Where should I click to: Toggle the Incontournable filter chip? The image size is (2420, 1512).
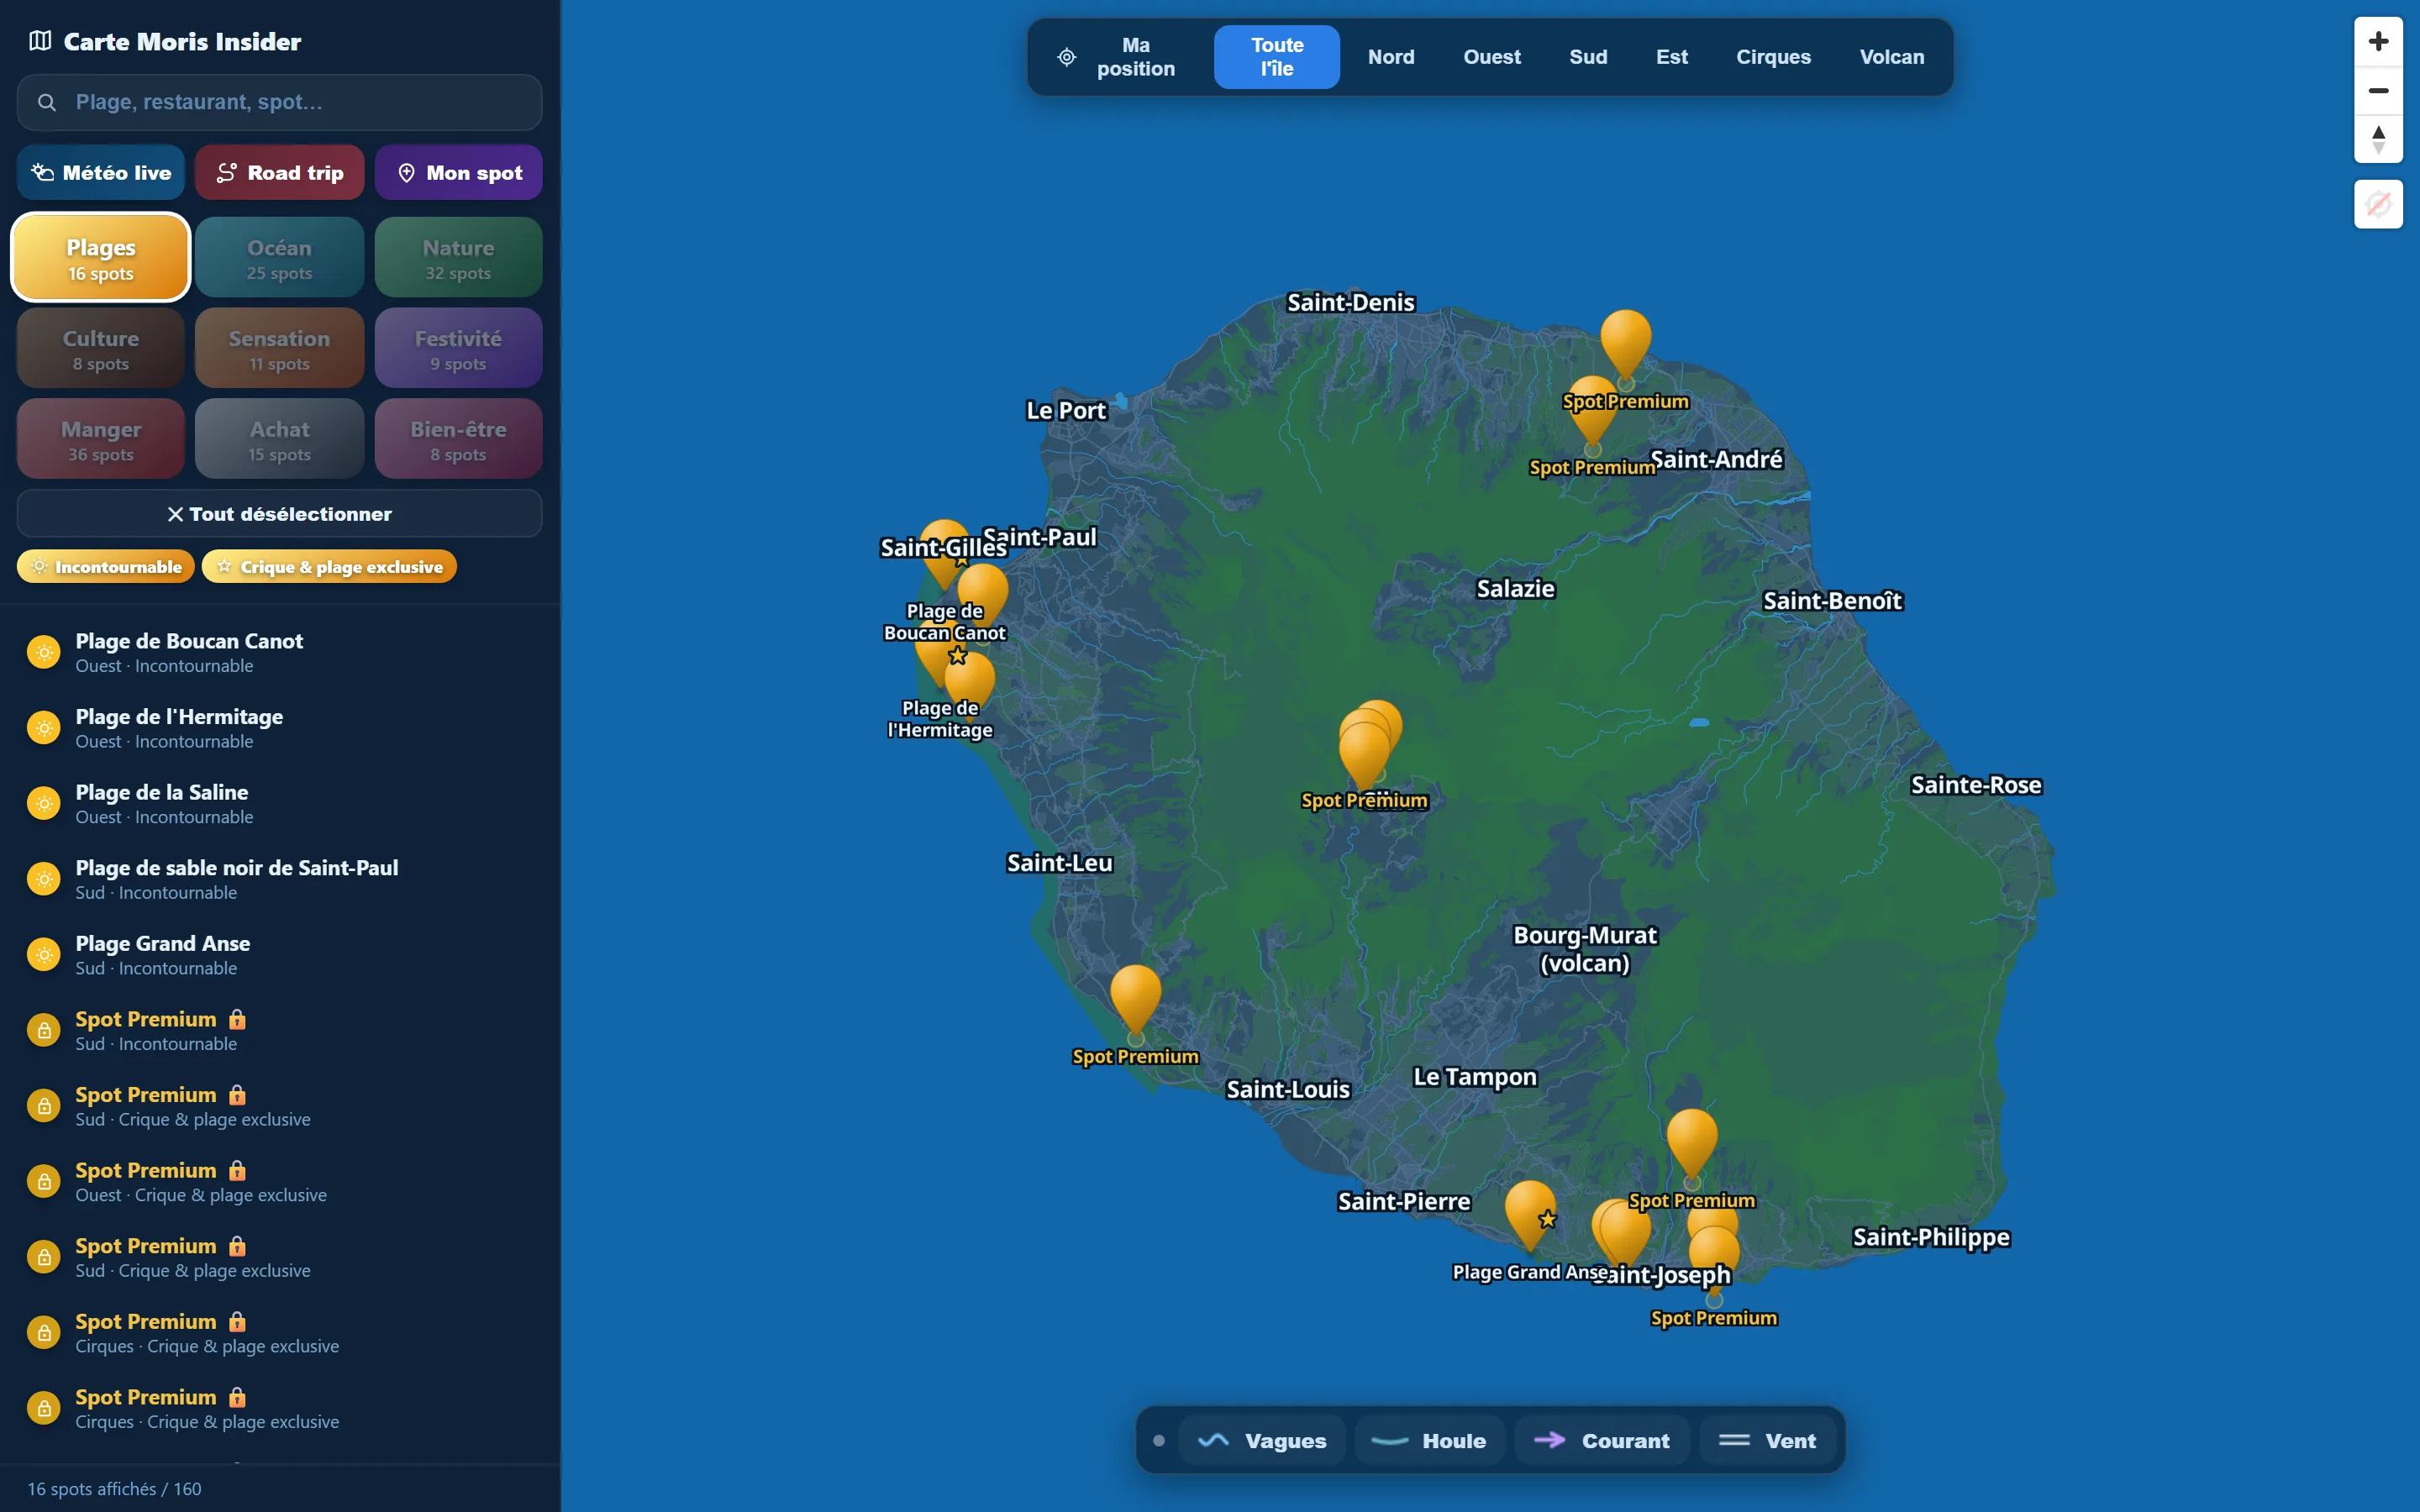[x=106, y=567]
